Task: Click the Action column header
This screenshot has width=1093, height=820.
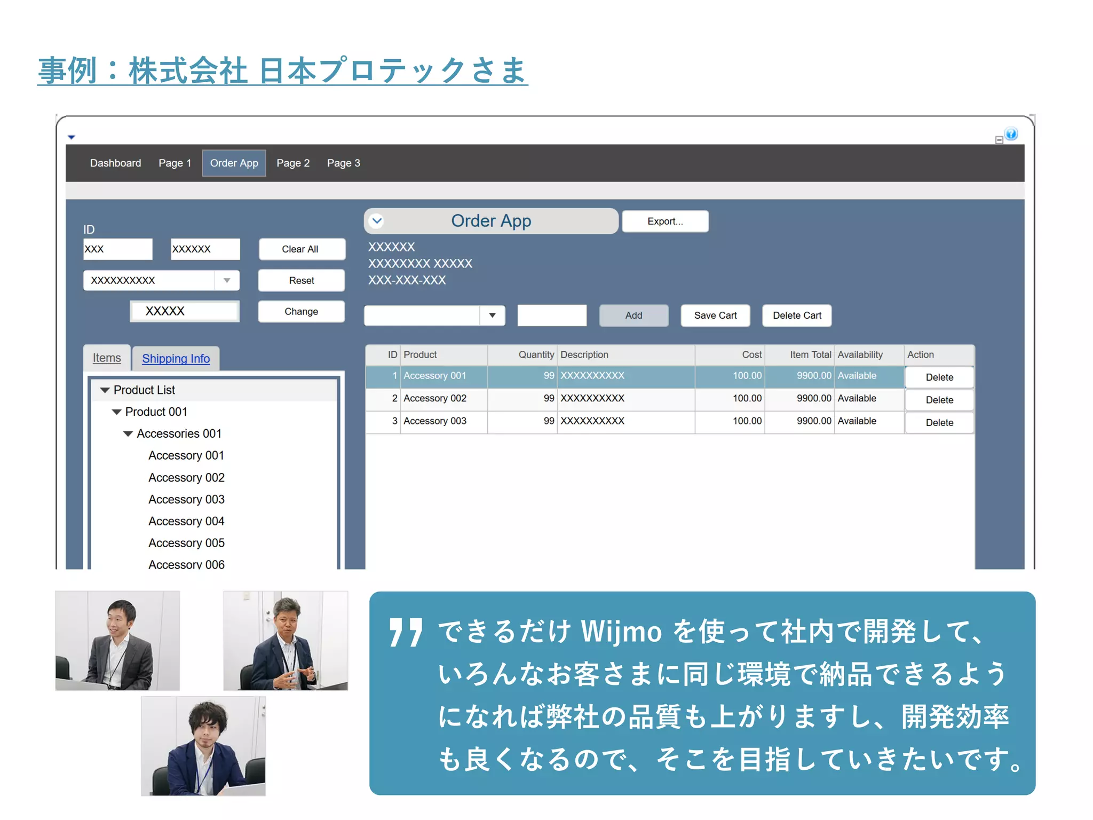Action: (x=939, y=354)
